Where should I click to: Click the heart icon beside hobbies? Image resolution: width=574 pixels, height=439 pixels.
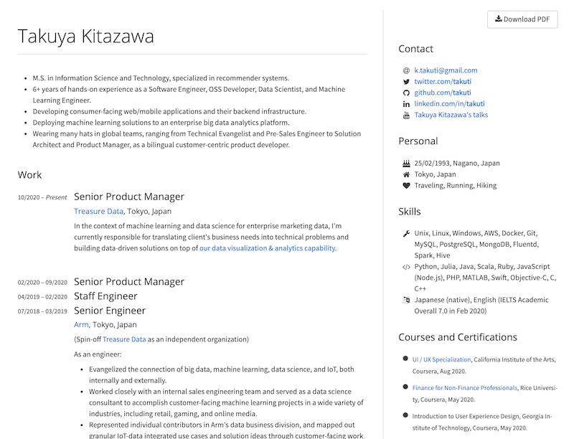click(x=406, y=186)
